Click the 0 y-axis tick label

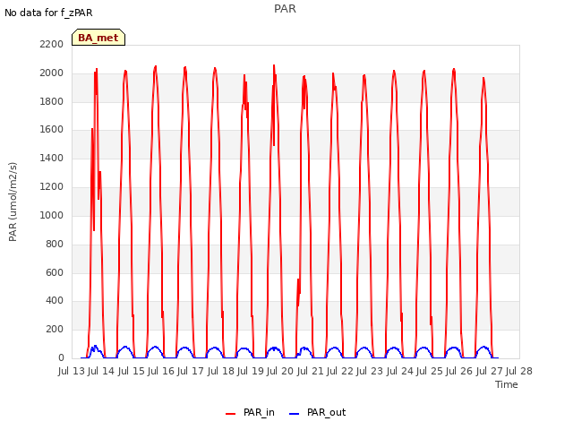[x=61, y=357]
